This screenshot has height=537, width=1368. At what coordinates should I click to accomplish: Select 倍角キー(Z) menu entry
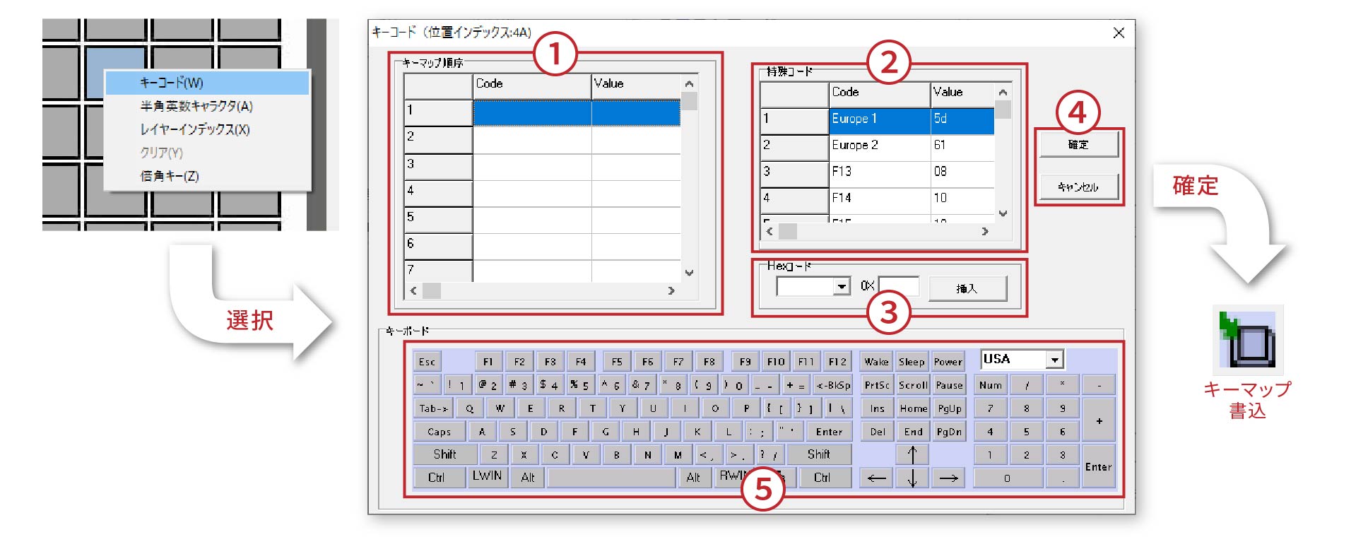coord(207,176)
